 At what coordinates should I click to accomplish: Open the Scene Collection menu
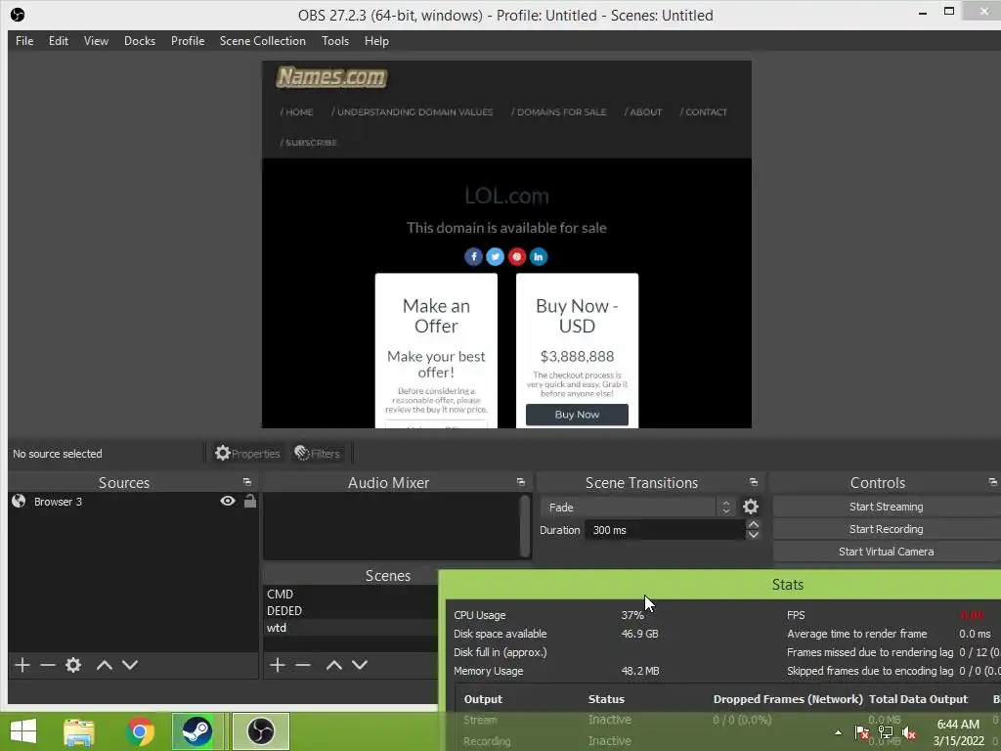coord(262,41)
